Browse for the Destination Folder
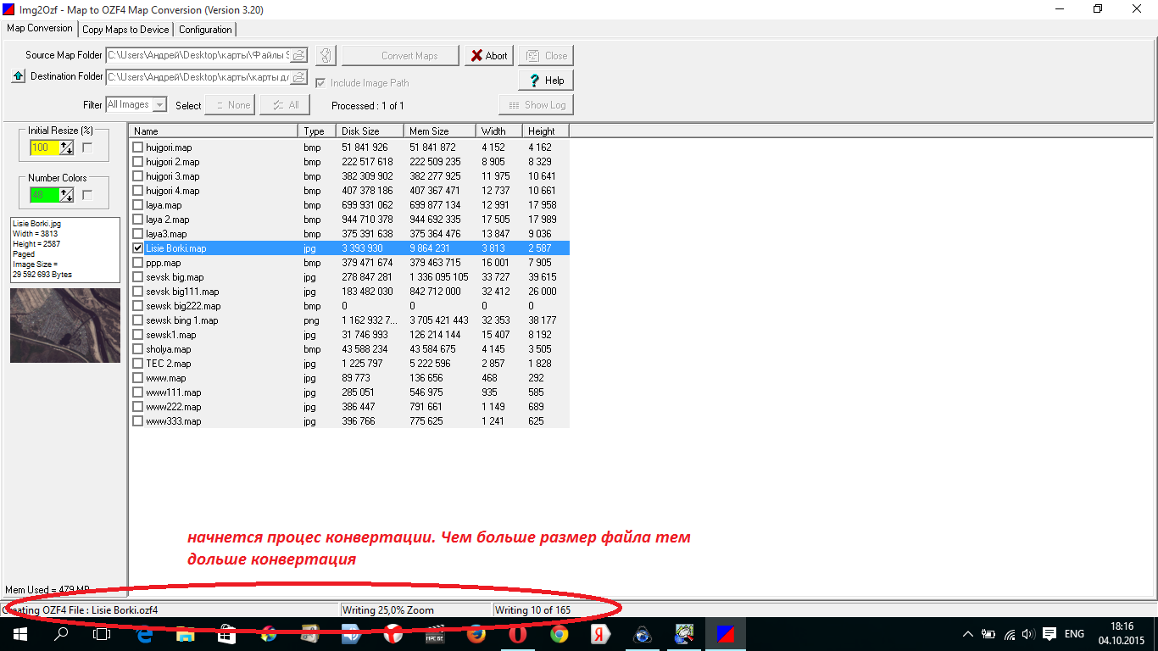Screen dimensions: 1158x651 coord(299,77)
